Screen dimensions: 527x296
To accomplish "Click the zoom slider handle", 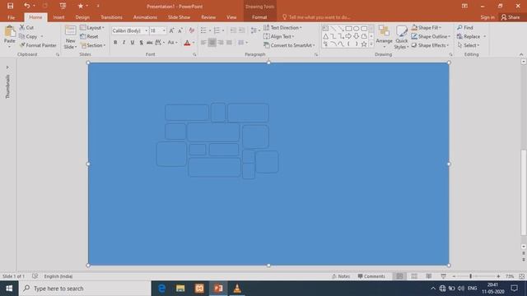I will point(470,276).
